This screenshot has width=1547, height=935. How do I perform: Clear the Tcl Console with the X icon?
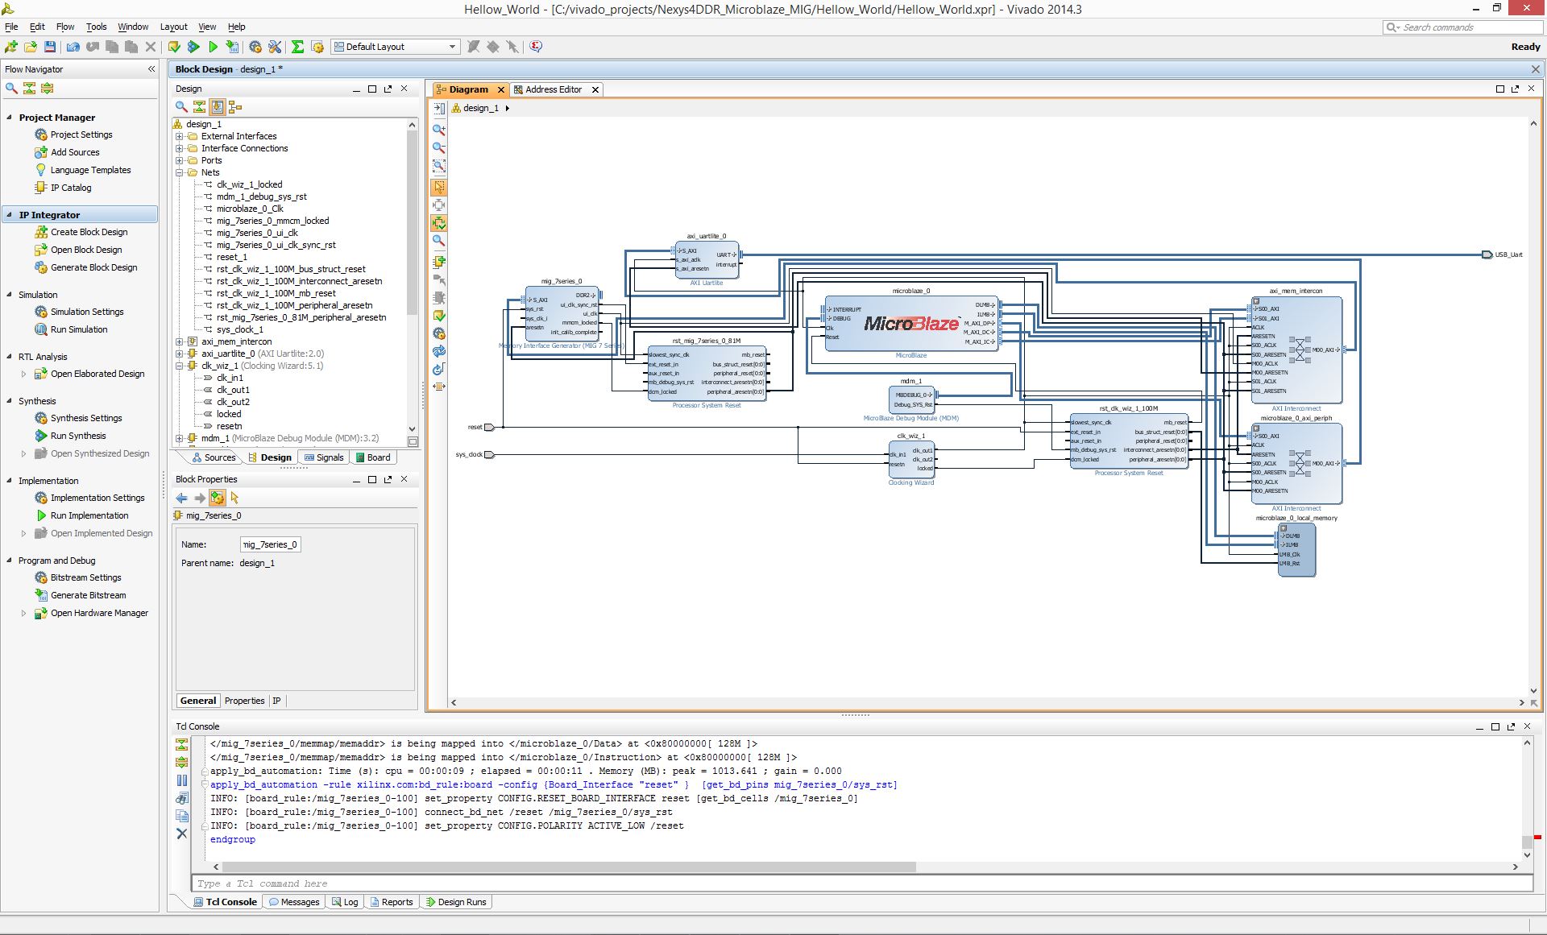[x=182, y=834]
